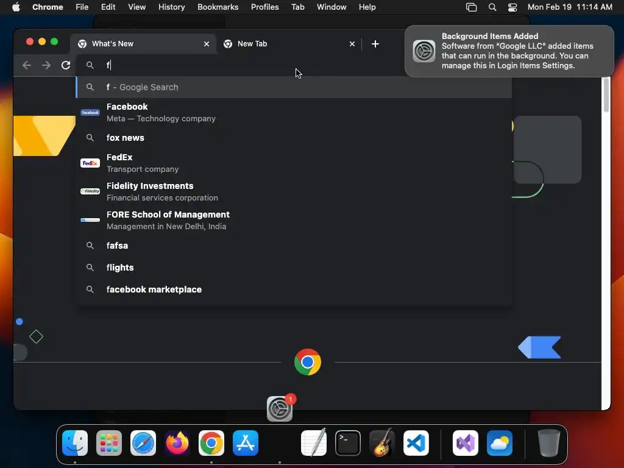Click the magnifier icon beside 'fox news'
Screen dimensions: 624x468
coord(90,138)
